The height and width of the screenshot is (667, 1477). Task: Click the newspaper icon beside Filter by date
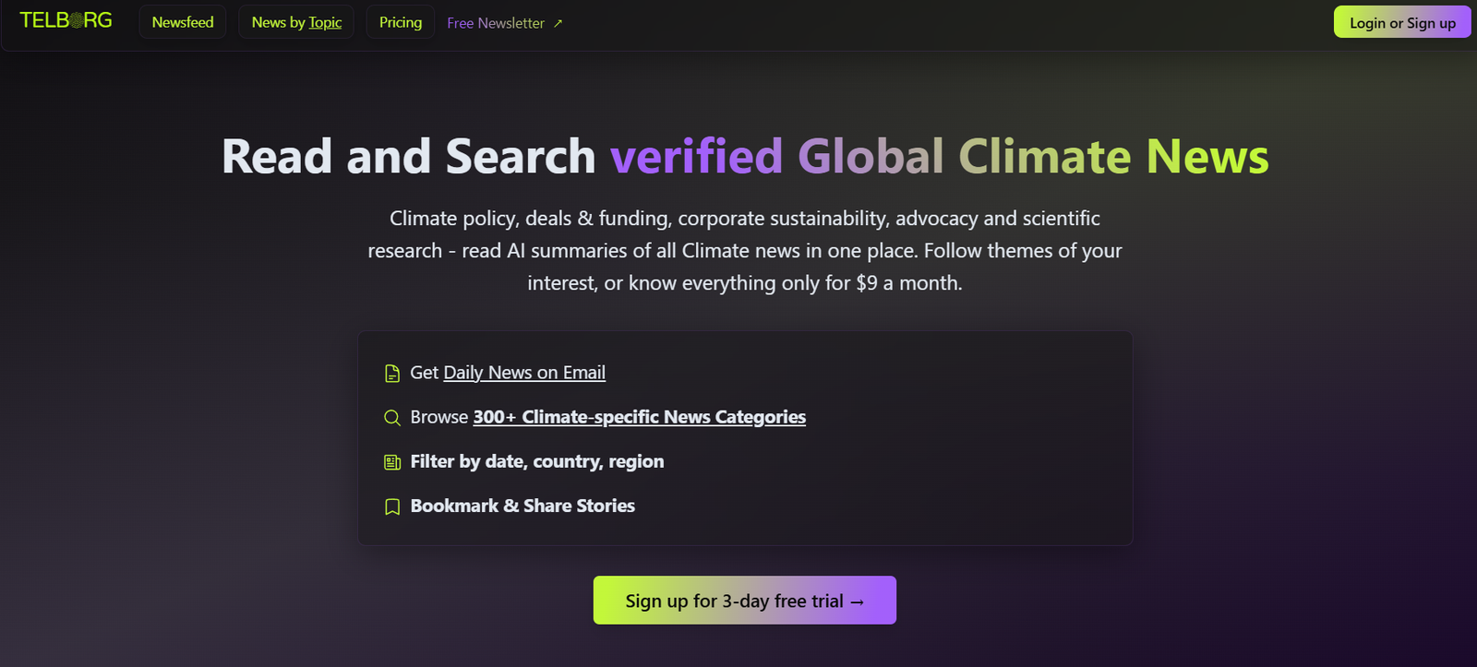[392, 462]
